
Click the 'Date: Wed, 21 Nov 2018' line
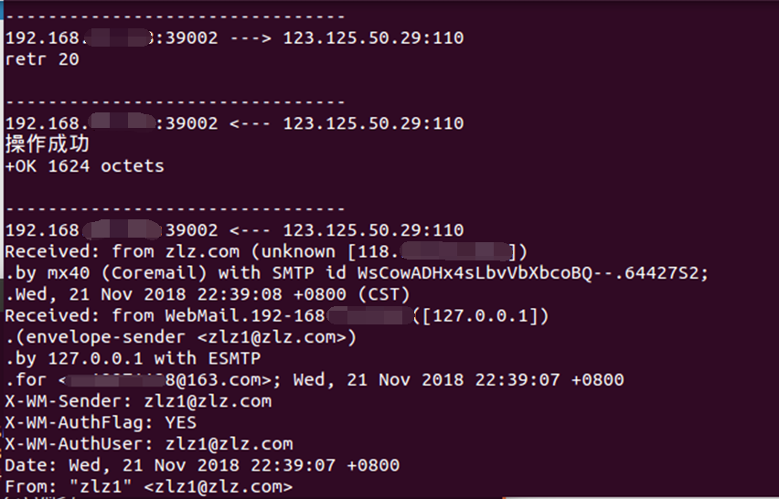pyautogui.click(x=202, y=465)
